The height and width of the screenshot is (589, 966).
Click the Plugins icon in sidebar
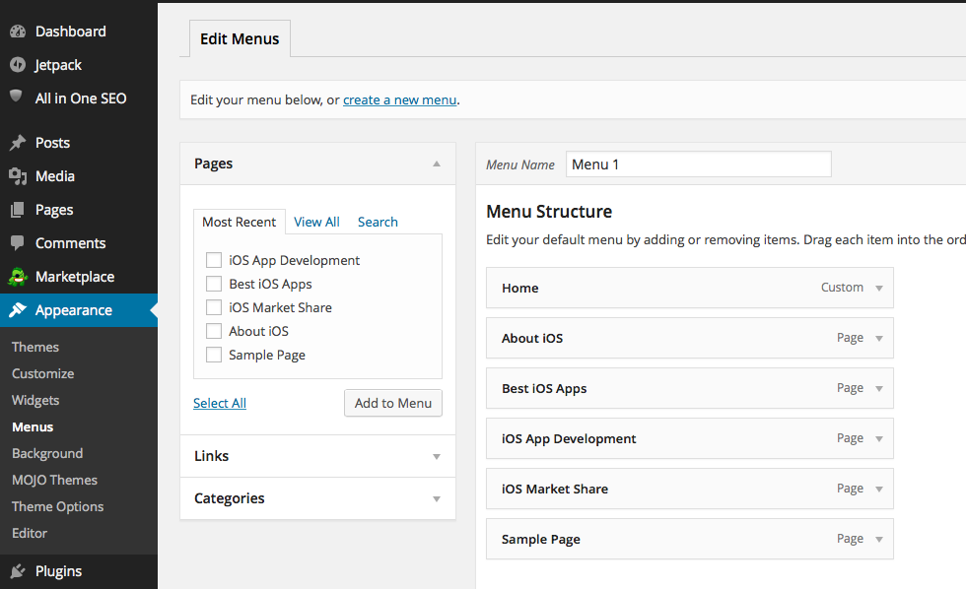pos(18,570)
